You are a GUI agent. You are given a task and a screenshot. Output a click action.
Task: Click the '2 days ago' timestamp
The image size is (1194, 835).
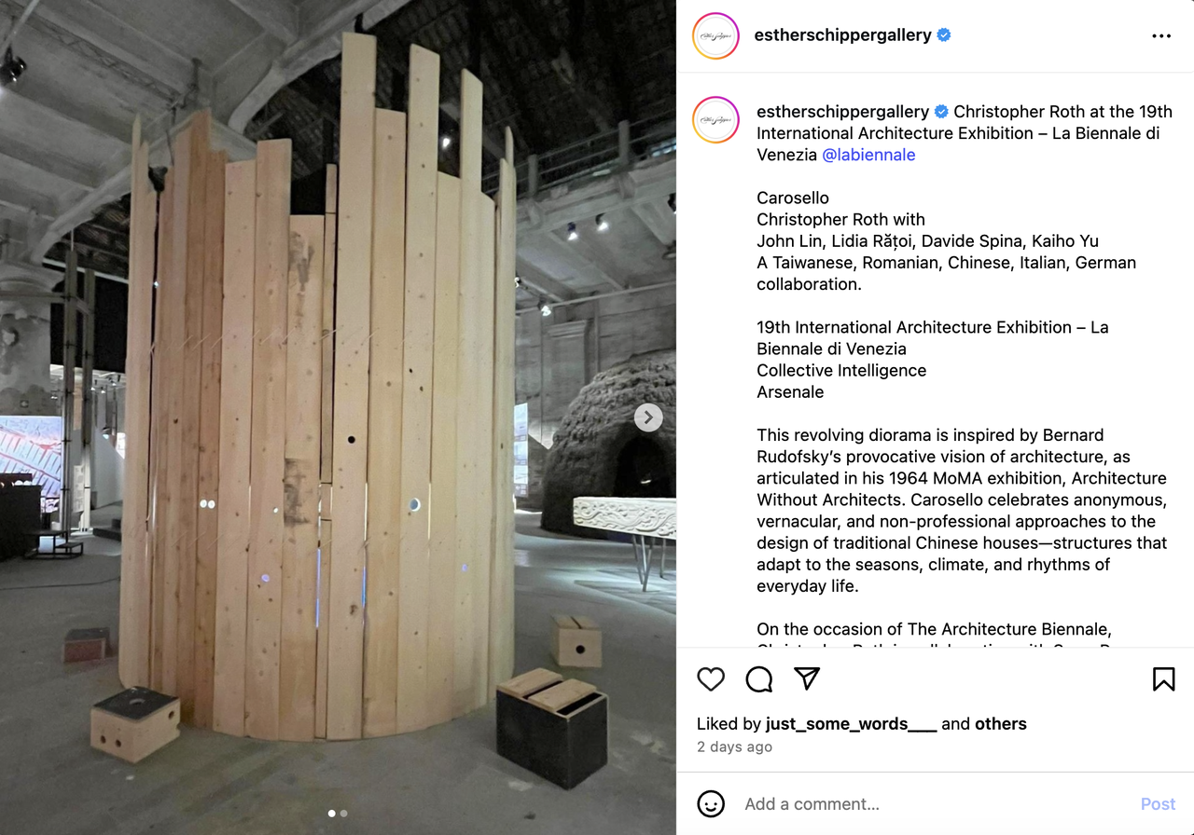point(734,747)
